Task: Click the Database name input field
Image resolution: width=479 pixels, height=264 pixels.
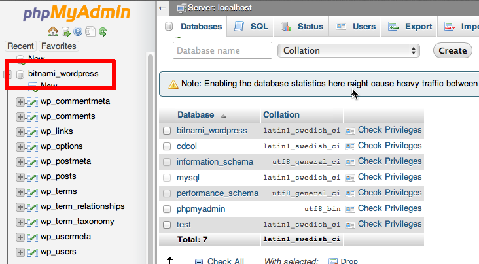Action: click(x=222, y=50)
